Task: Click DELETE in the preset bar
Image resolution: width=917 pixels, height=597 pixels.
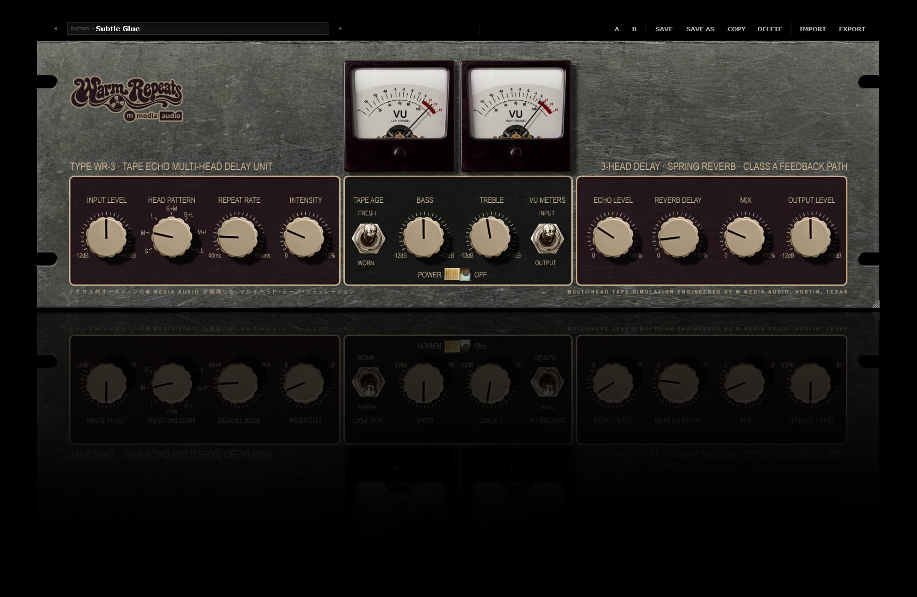Action: [770, 29]
